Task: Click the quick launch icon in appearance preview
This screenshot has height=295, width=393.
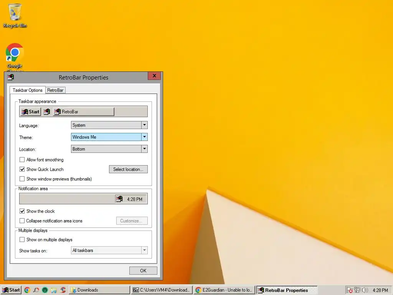Action: point(47,112)
